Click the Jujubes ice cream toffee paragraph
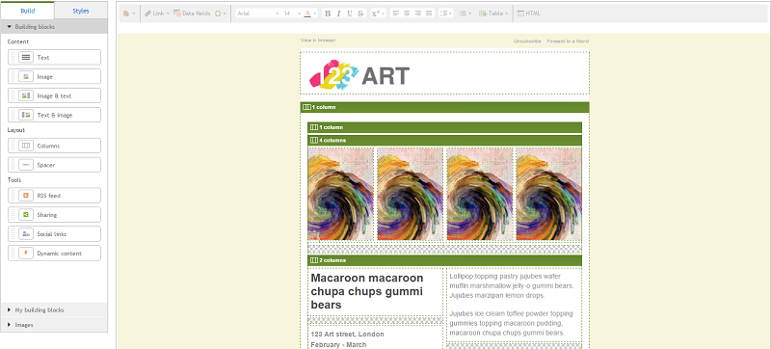The height and width of the screenshot is (349, 771). point(511,323)
